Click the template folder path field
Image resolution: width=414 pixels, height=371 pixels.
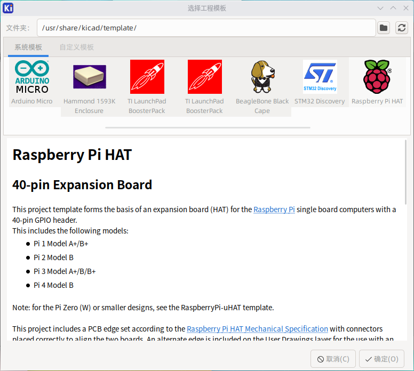(206, 28)
